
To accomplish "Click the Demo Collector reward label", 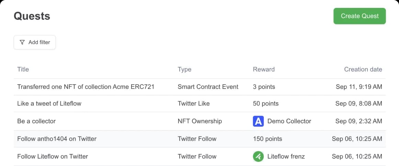I will (x=289, y=121).
